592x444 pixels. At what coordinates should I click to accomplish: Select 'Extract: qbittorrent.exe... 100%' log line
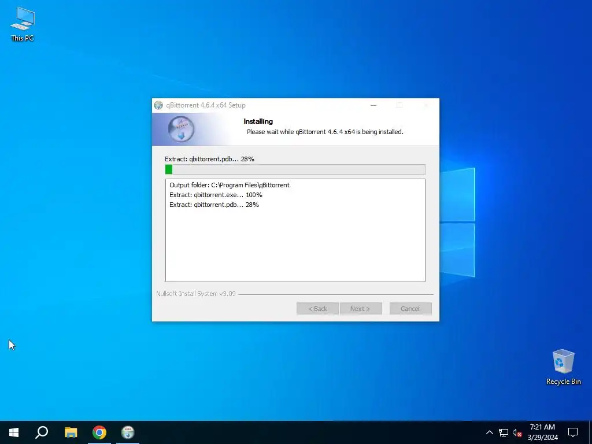(216, 195)
